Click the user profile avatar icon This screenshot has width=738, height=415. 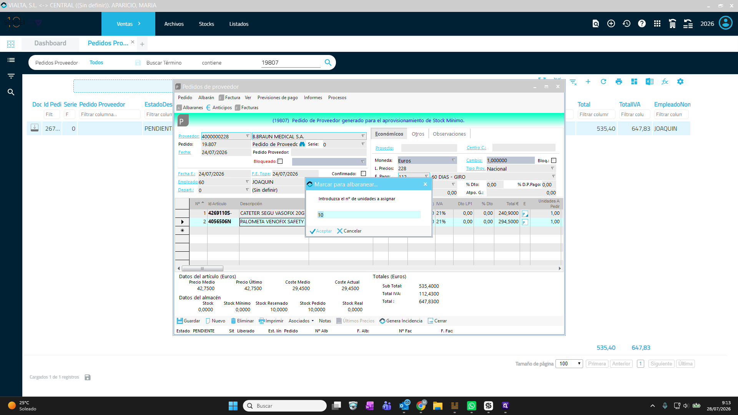[726, 23]
